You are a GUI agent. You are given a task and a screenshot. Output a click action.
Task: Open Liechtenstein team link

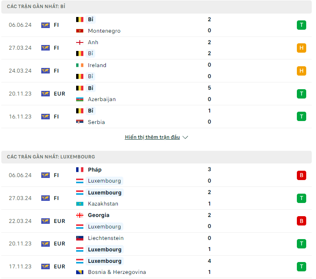pyautogui.click(x=106, y=238)
